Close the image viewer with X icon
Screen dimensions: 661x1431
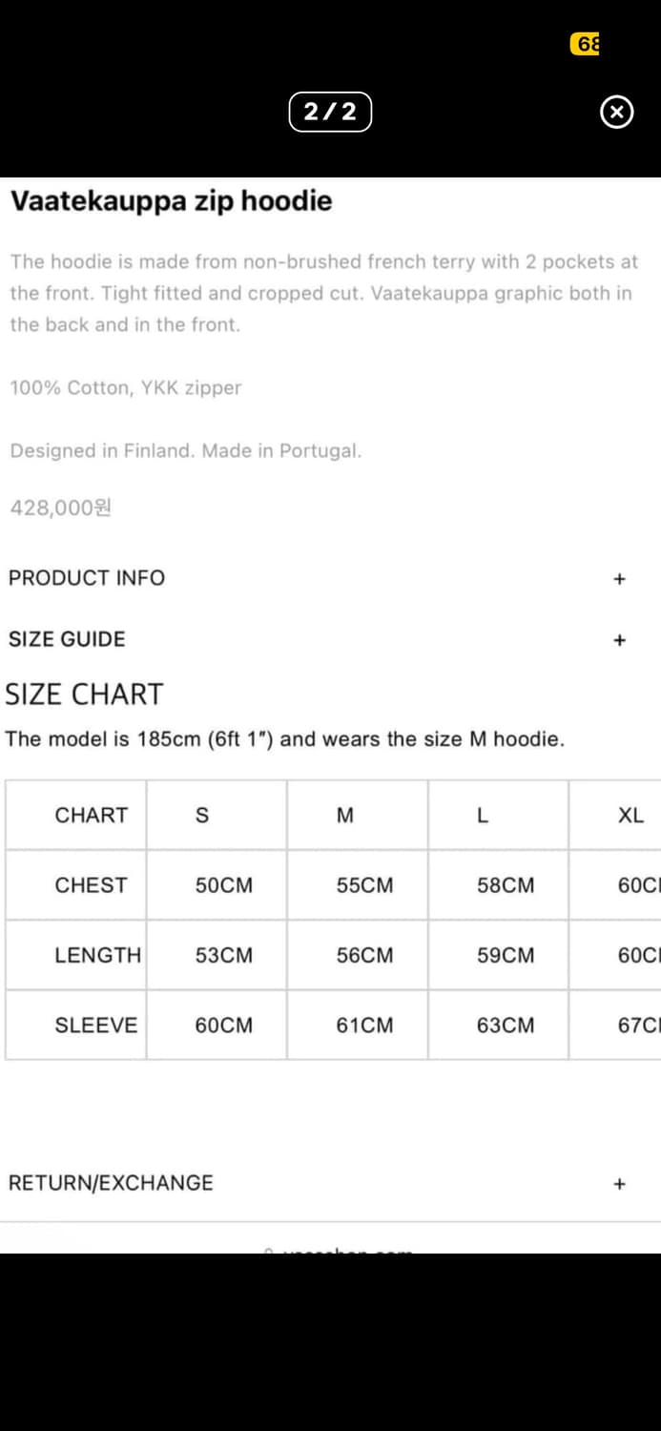[x=616, y=113]
